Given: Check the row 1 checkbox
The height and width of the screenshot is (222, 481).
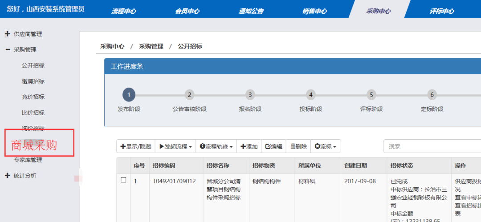Looking at the screenshot, I should pos(123,180).
